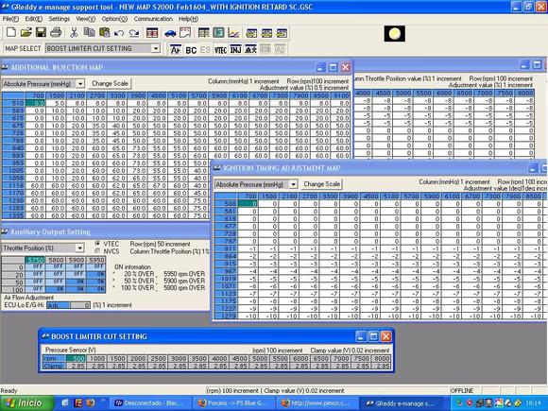
Task: Click first of three data transfer icons
Action: point(251,33)
